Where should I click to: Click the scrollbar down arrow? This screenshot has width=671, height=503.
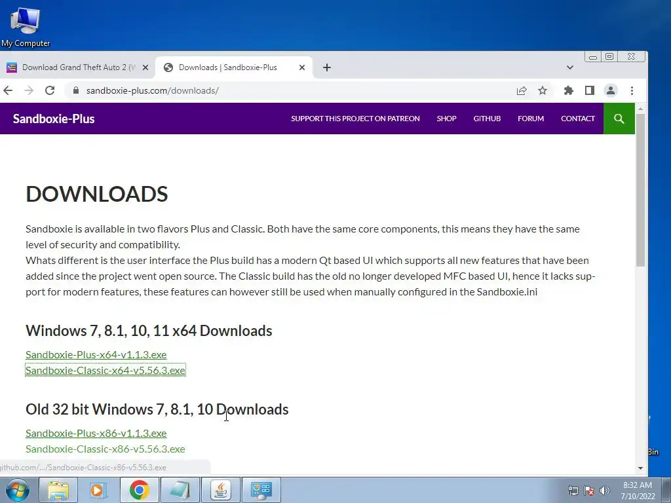[x=640, y=468]
